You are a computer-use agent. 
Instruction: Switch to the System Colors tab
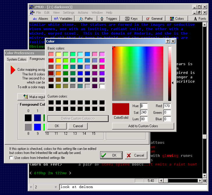point(17,59)
